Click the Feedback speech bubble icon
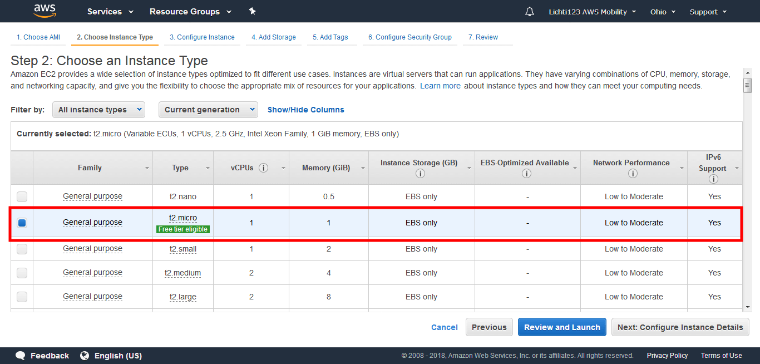Viewport: 760px width, 364px height. click(x=21, y=355)
